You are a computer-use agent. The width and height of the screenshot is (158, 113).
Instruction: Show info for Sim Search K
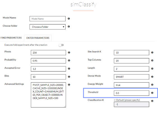click(152, 52)
